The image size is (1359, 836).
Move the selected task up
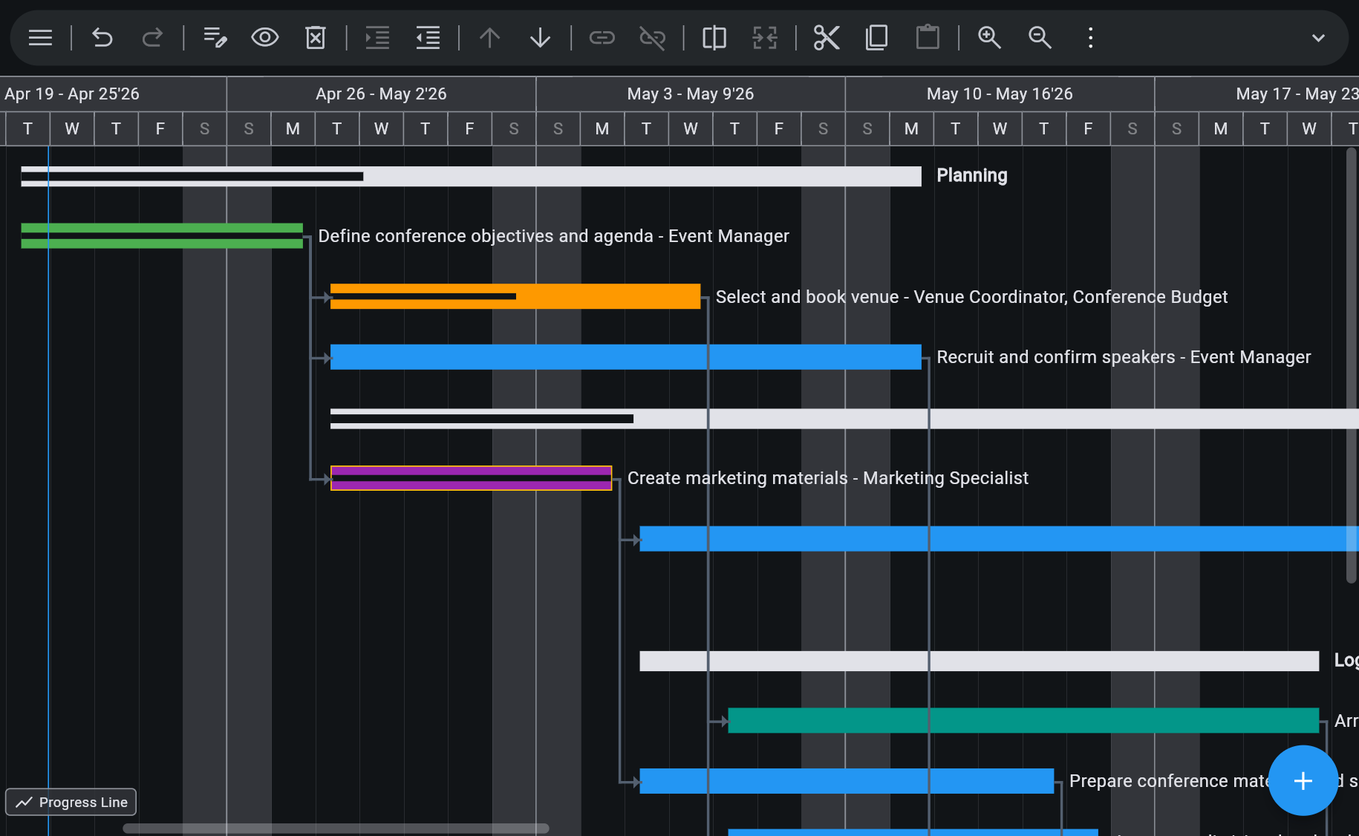489,37
